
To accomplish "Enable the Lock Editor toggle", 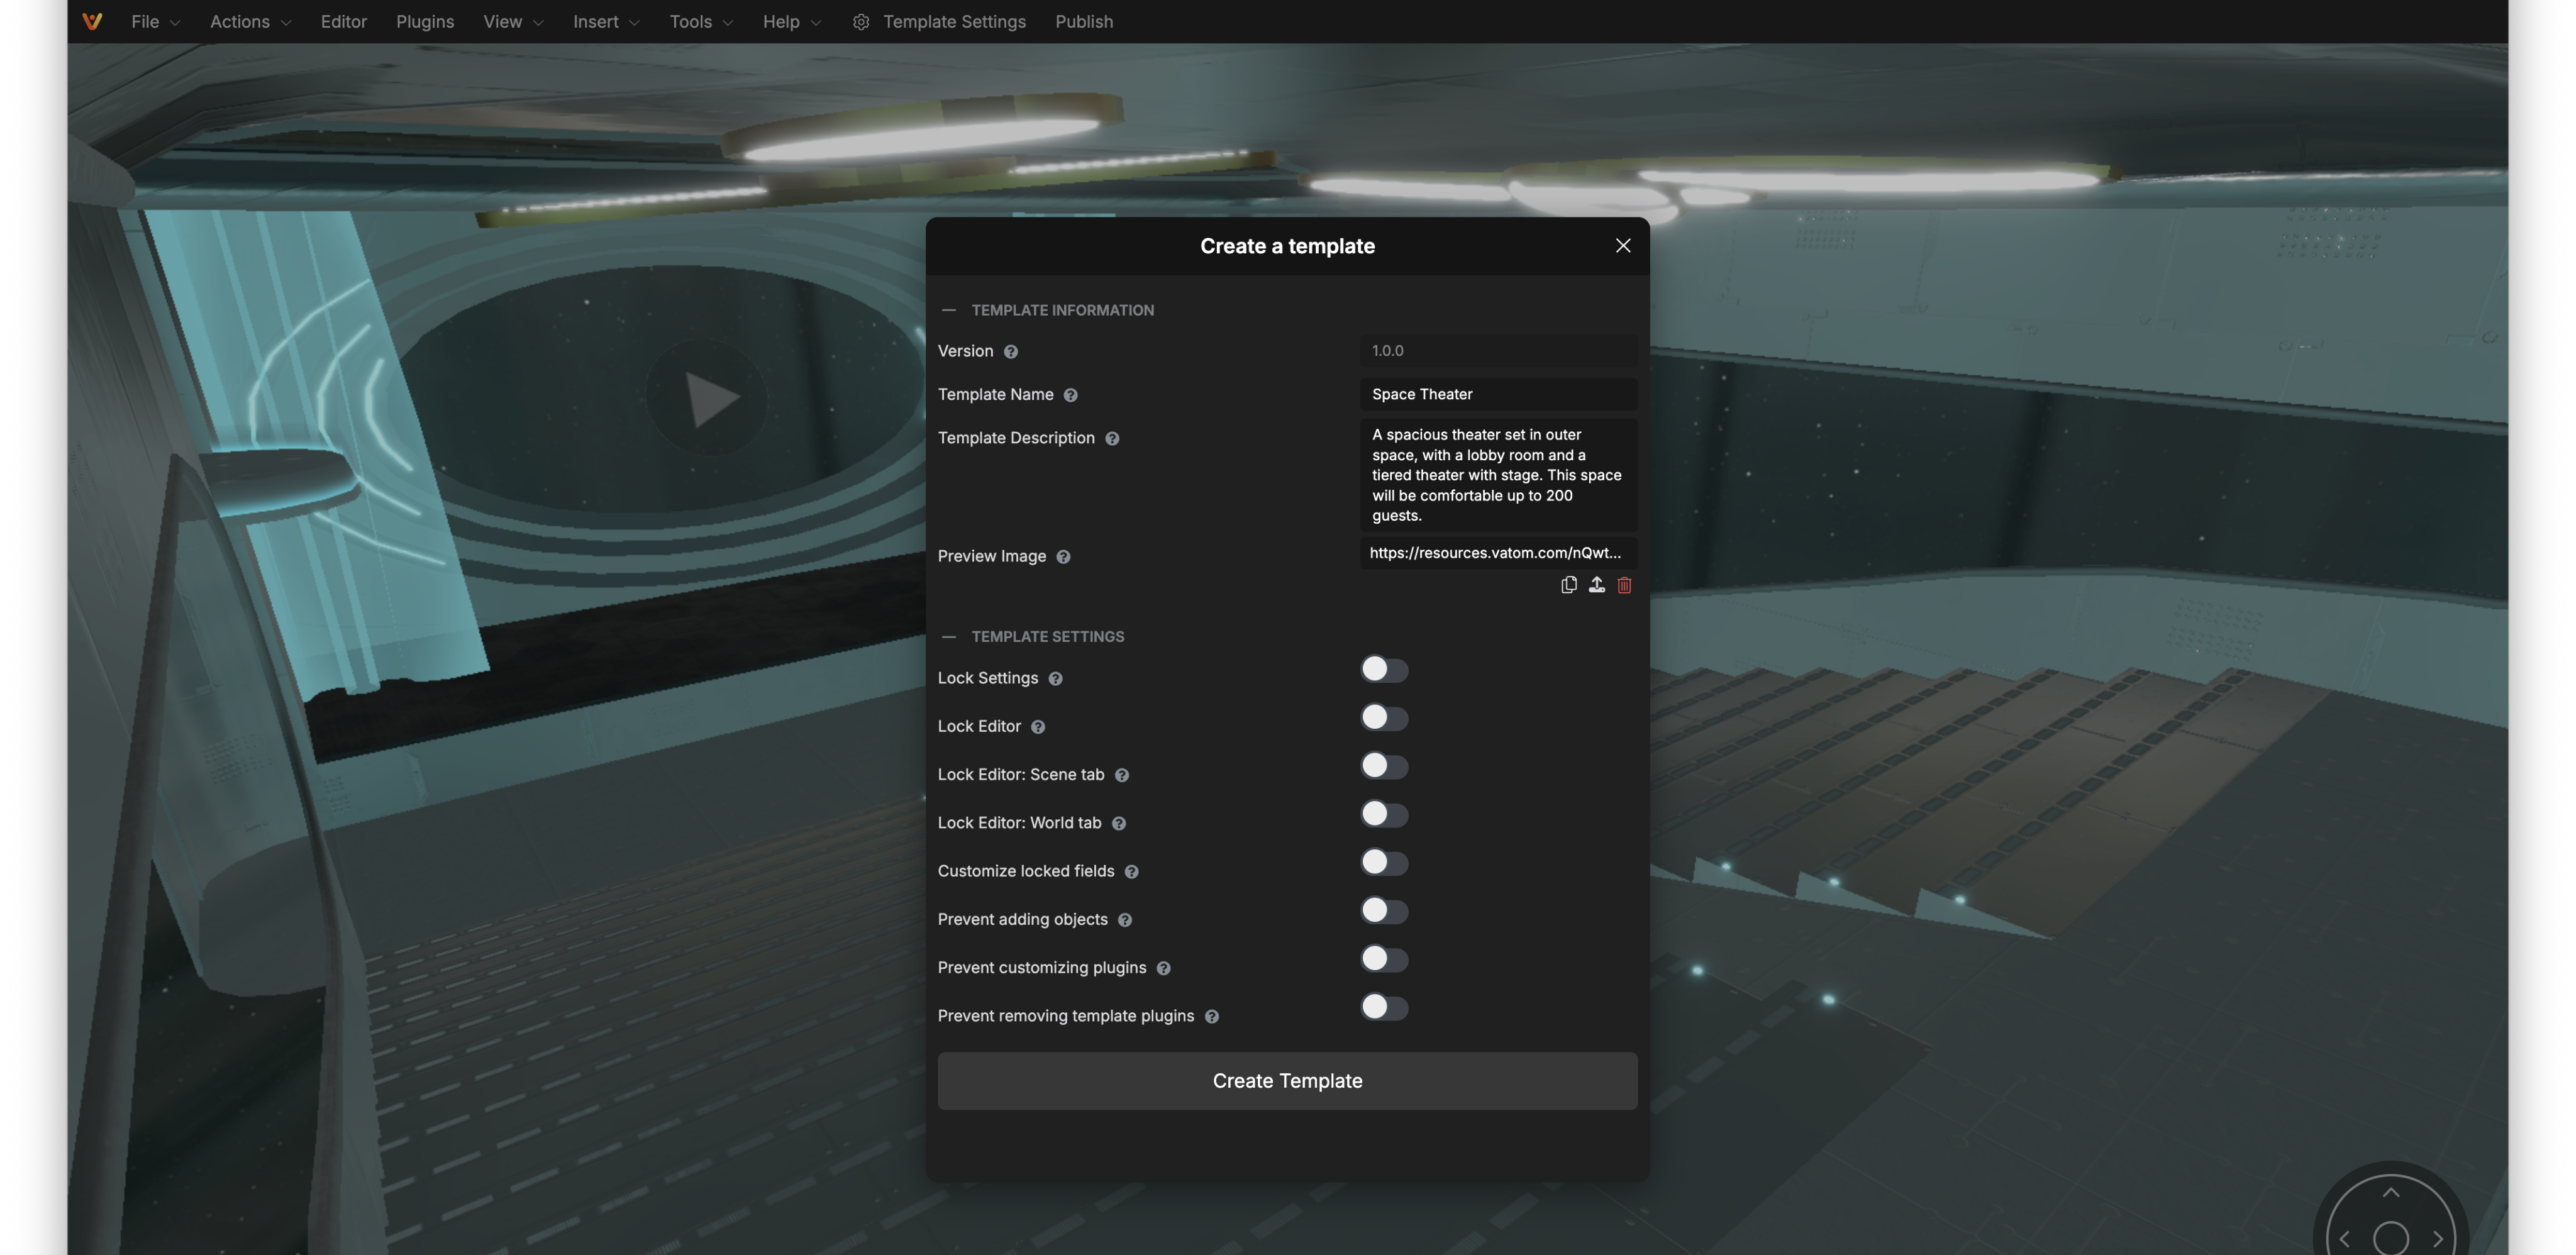I will pos(1384,718).
